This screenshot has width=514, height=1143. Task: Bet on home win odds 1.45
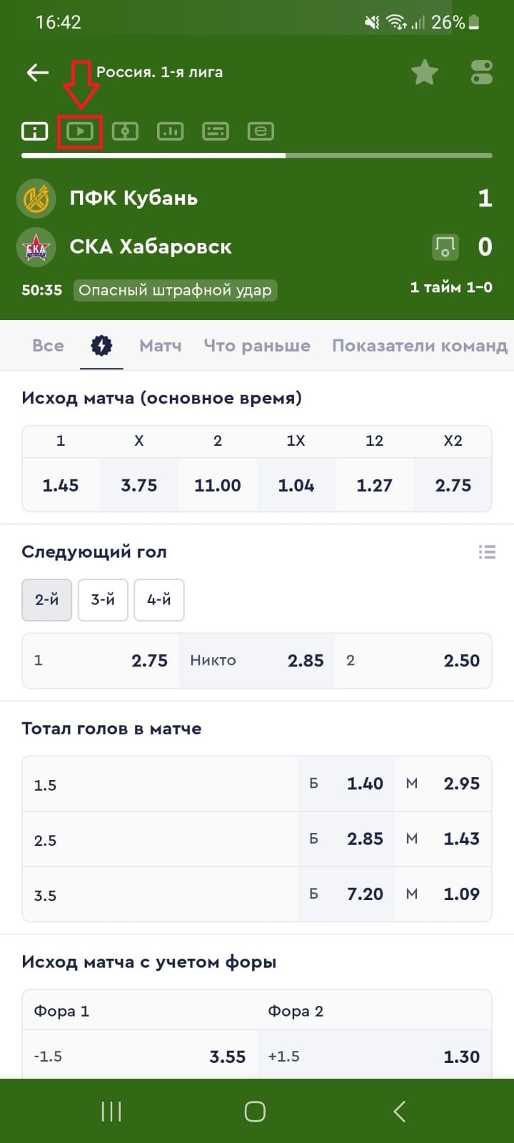pos(61,486)
